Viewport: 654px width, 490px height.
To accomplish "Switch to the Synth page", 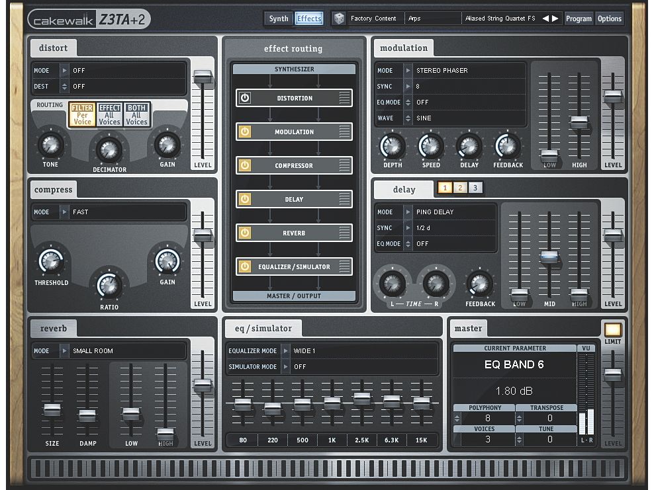I will click(x=279, y=19).
